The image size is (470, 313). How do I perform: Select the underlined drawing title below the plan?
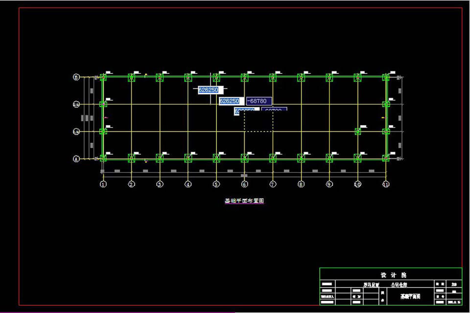point(244,201)
